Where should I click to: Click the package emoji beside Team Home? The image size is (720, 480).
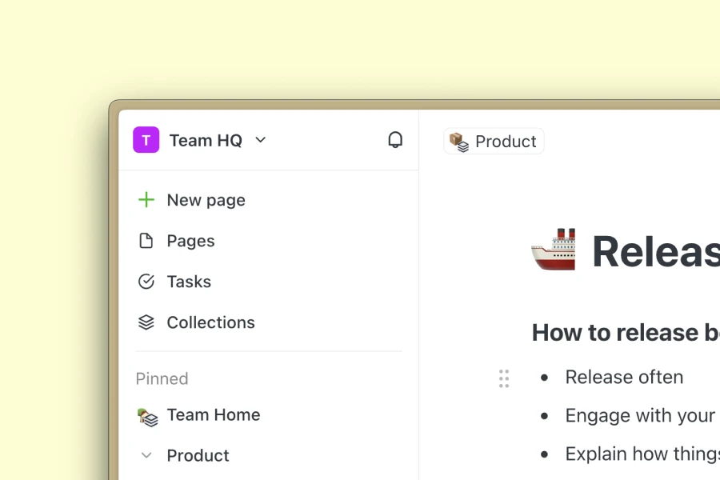146,415
